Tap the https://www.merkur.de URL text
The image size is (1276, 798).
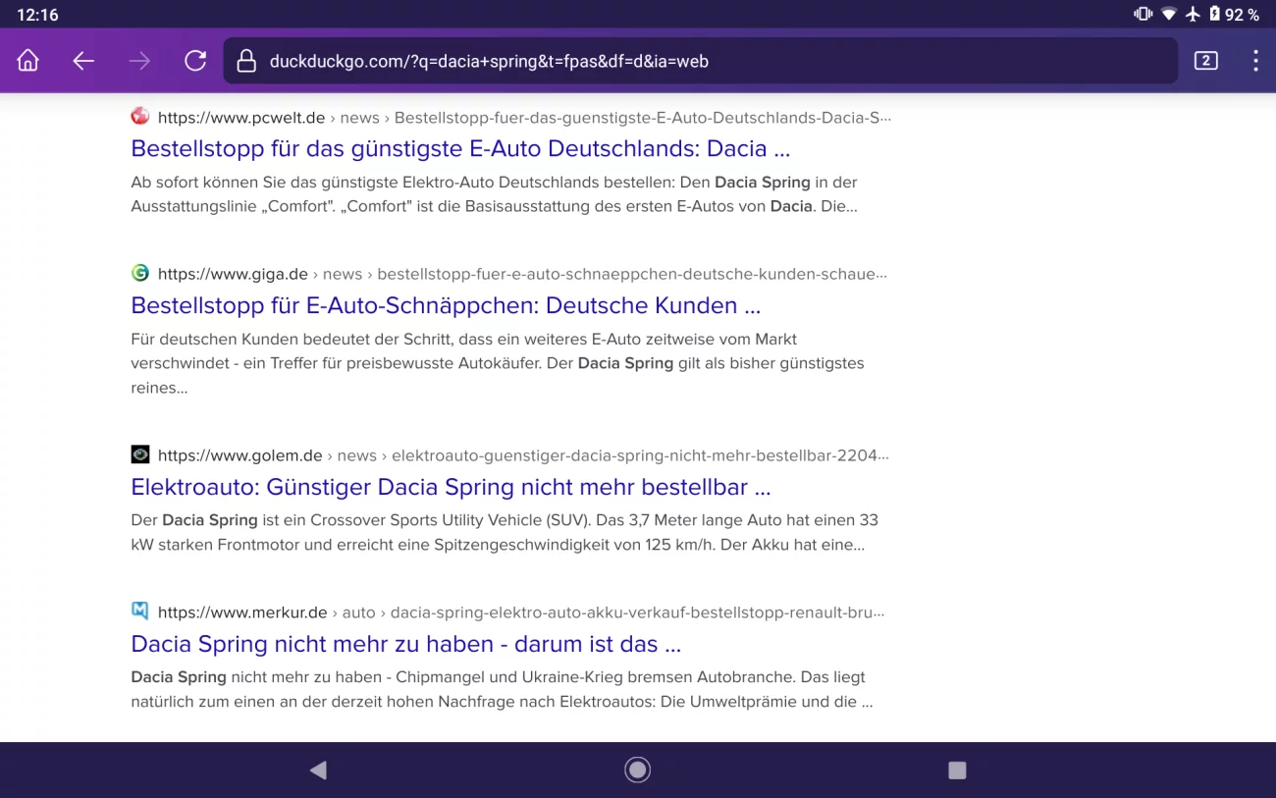pos(242,612)
